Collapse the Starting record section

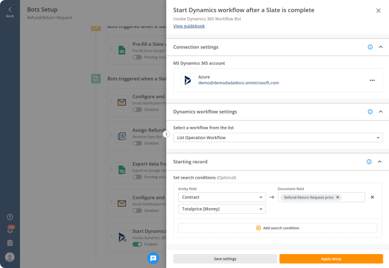coord(379,162)
